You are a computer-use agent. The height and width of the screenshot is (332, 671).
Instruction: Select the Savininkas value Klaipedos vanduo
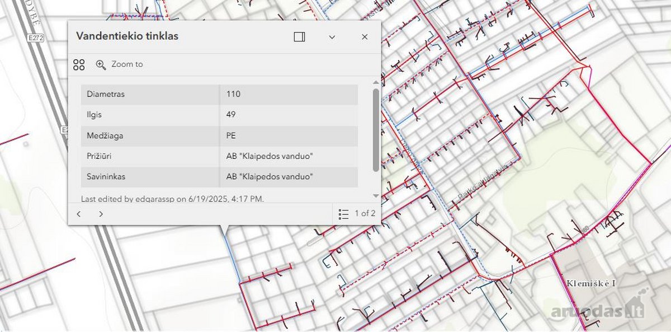coord(270,176)
